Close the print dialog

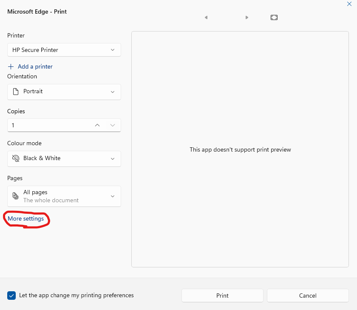[x=349, y=4]
